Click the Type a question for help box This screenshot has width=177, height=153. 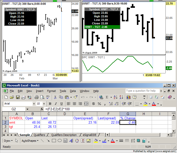click(x=143, y=91)
